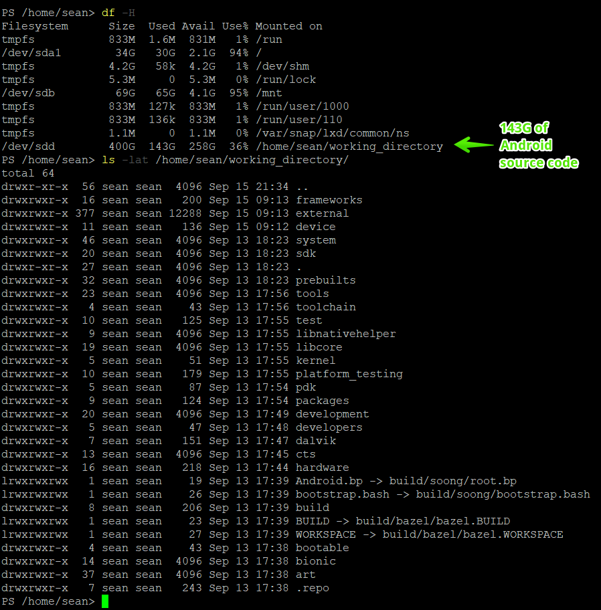Viewport: 601px width, 610px height.
Task: Select 'developers' directory name
Action: [x=329, y=427]
